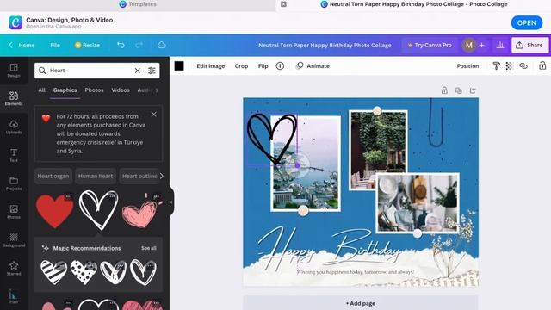
Task: Select the Graphics tab
Action: click(x=65, y=90)
